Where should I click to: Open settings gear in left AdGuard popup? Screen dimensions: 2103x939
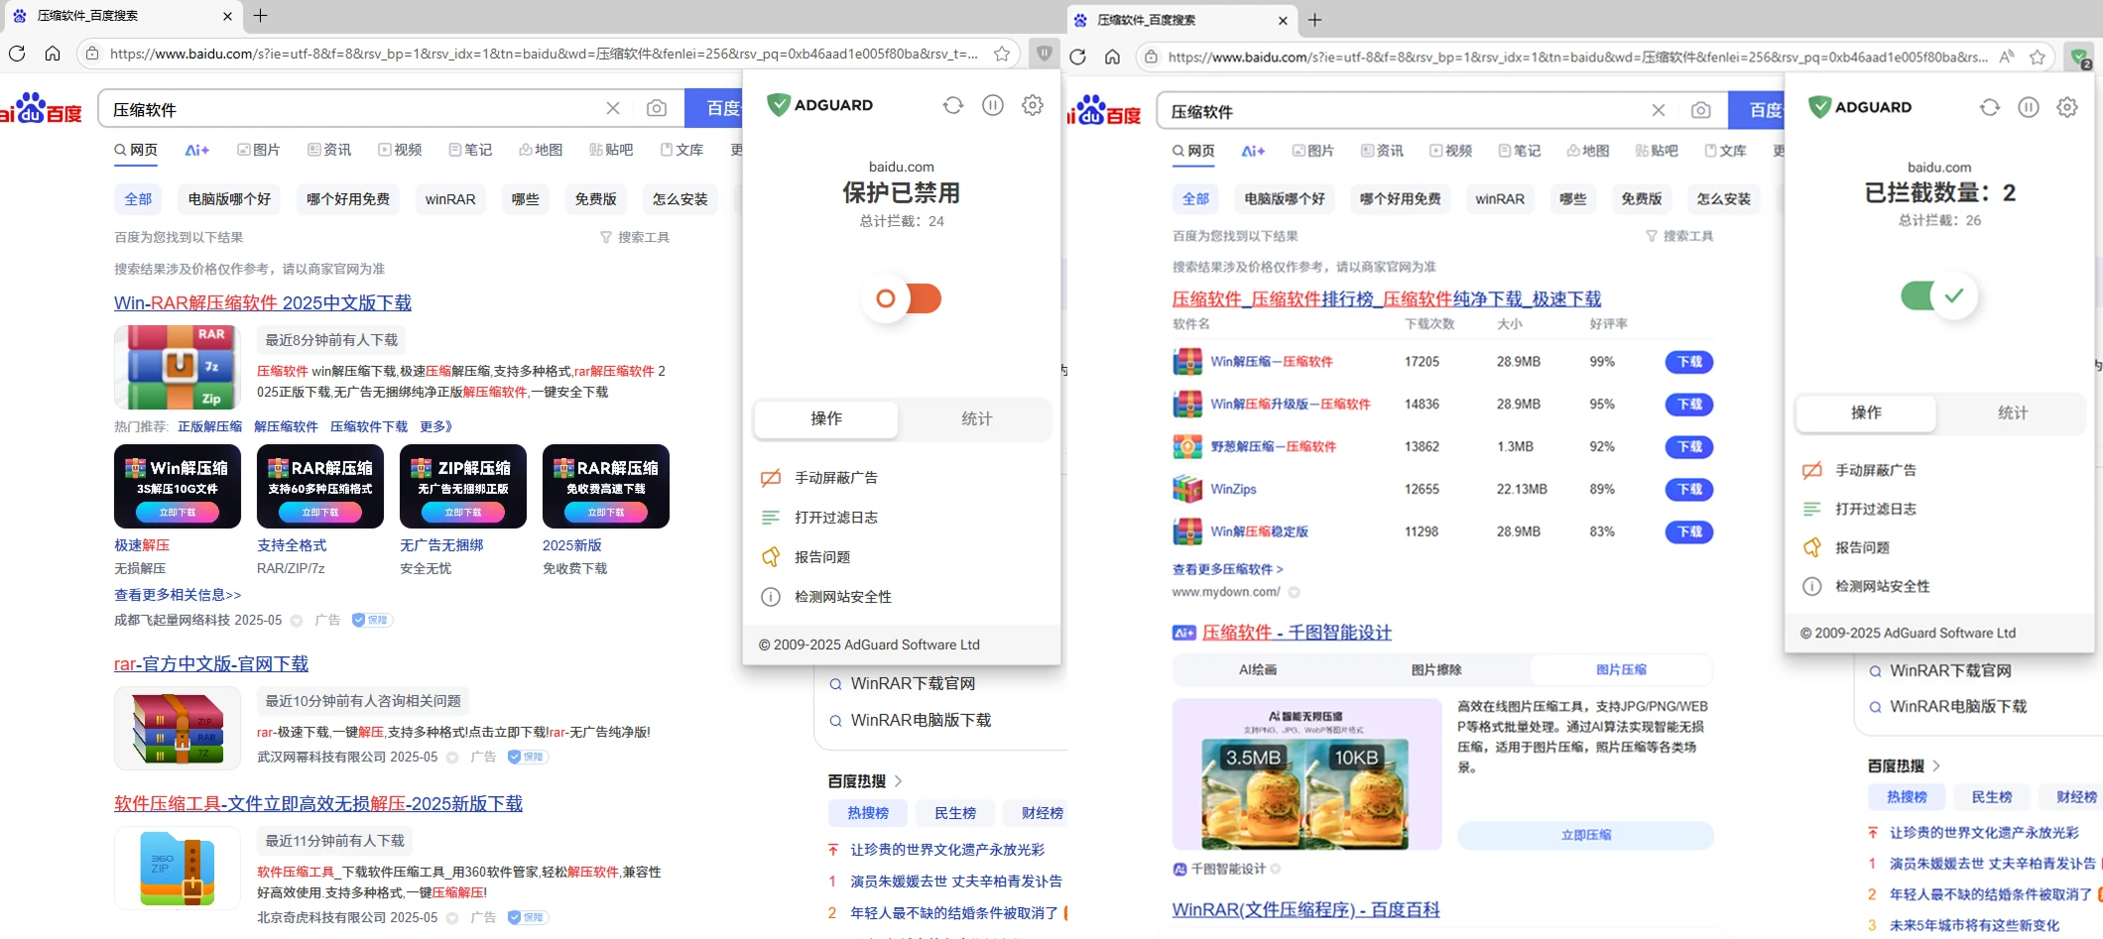point(1033,105)
